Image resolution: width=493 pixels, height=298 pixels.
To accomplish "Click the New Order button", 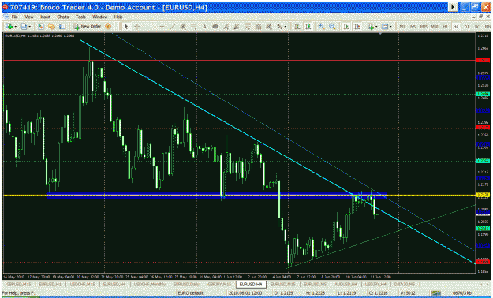I will (87, 27).
